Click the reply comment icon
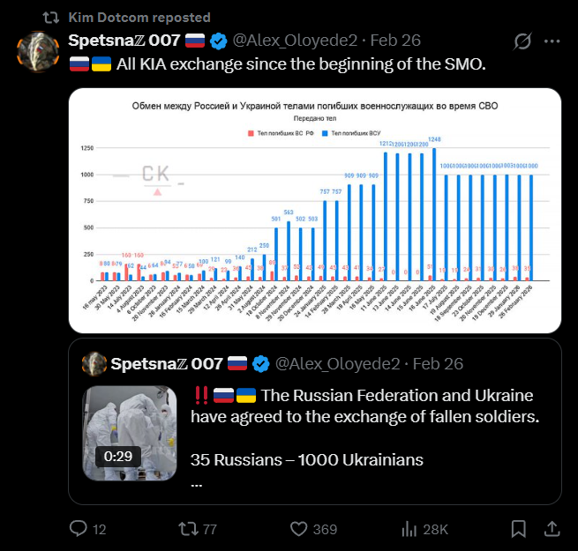 click(x=79, y=528)
